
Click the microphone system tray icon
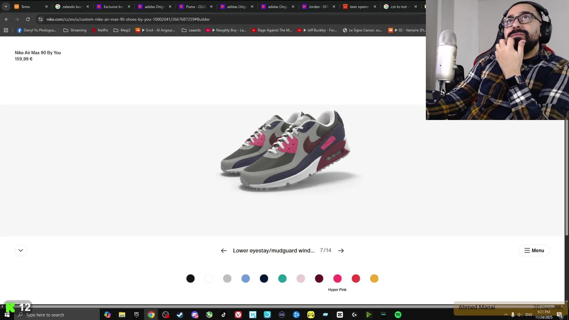click(x=513, y=315)
